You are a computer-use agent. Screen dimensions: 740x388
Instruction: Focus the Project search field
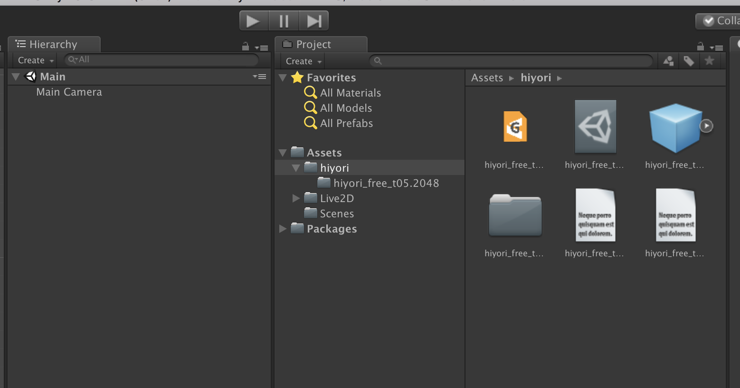[x=511, y=61]
